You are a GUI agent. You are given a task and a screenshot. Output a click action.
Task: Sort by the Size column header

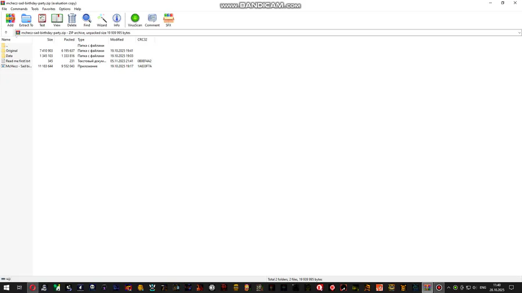[43, 39]
